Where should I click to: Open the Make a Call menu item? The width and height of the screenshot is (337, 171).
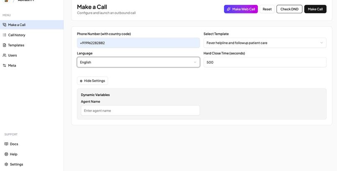coord(32,25)
